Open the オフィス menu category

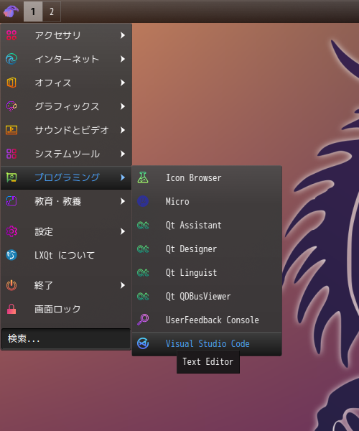pyautogui.click(x=66, y=83)
